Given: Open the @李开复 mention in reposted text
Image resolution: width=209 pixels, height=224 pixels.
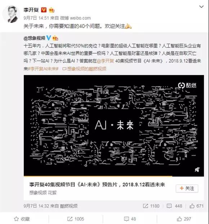Looking at the screenshot, I should pos(106,61).
